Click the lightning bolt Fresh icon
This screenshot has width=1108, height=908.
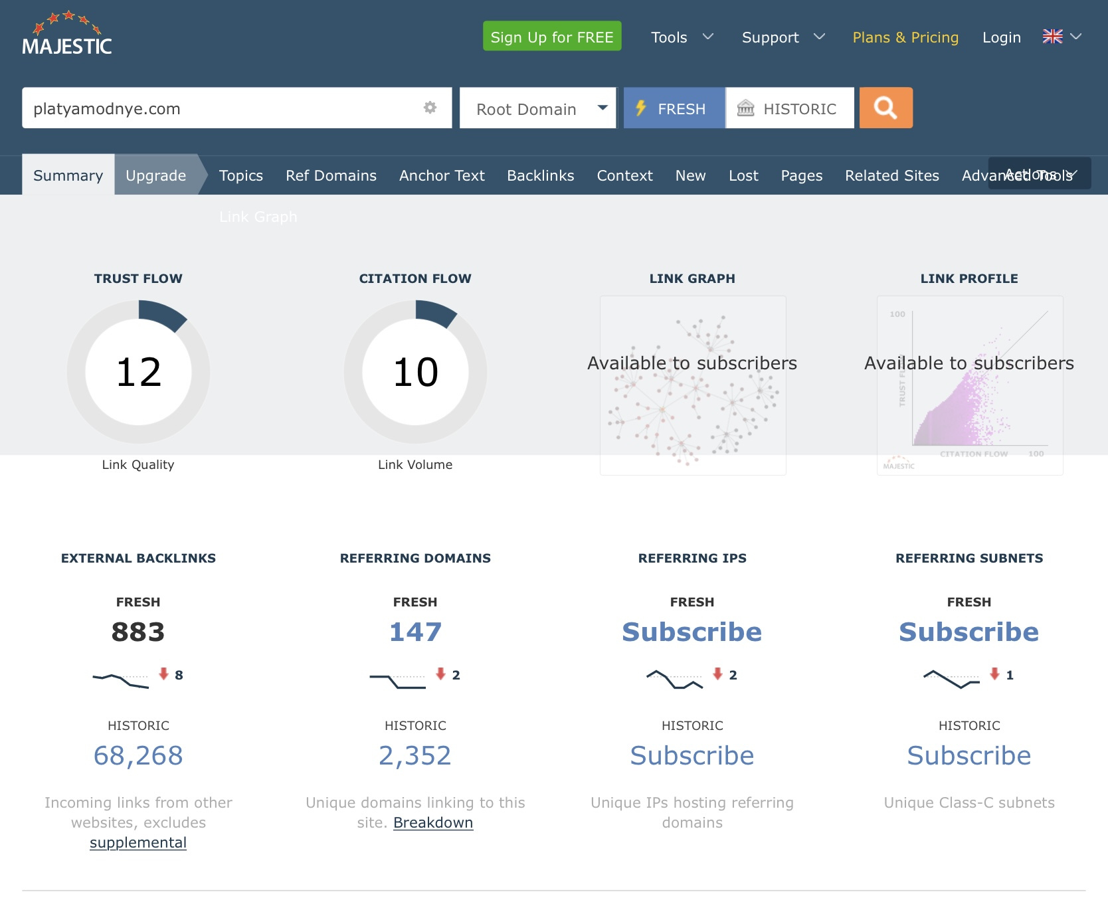tap(641, 108)
